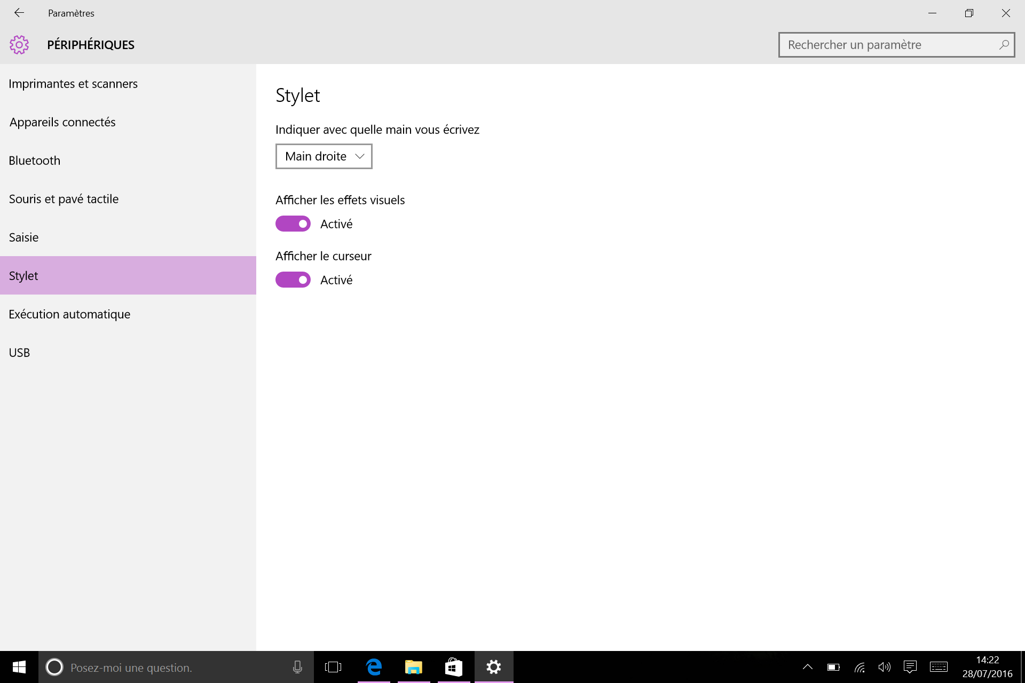
Task: Click the back arrow in Paramètres
Action: click(x=19, y=13)
